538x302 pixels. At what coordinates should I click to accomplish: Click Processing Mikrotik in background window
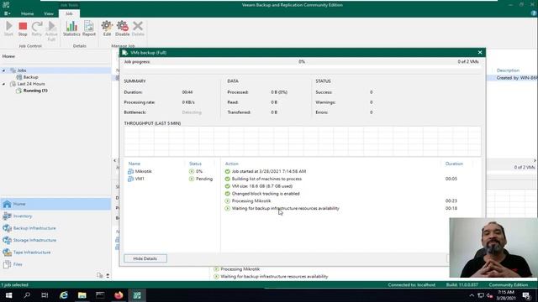(x=240, y=269)
